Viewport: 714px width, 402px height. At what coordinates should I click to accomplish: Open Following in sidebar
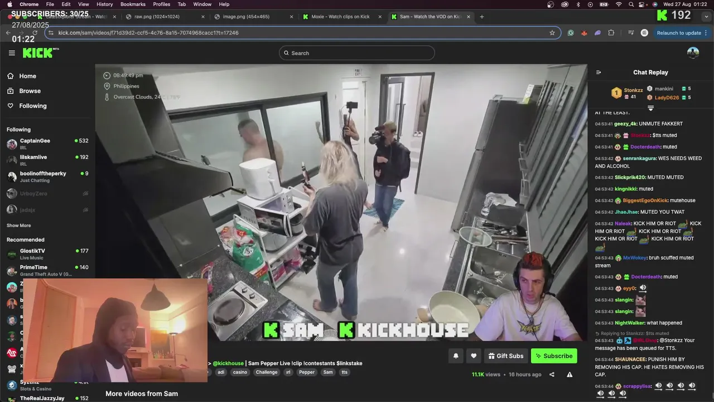(33, 106)
